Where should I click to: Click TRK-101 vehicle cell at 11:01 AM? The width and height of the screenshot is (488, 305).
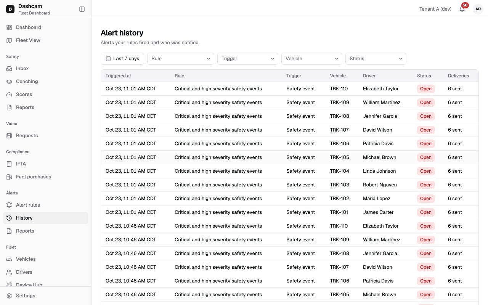339,212
